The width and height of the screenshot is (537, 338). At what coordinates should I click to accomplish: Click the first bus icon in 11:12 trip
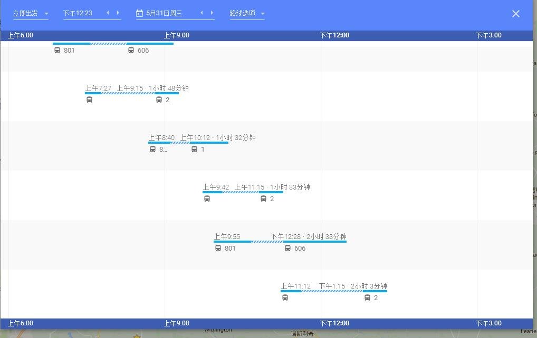point(285,298)
